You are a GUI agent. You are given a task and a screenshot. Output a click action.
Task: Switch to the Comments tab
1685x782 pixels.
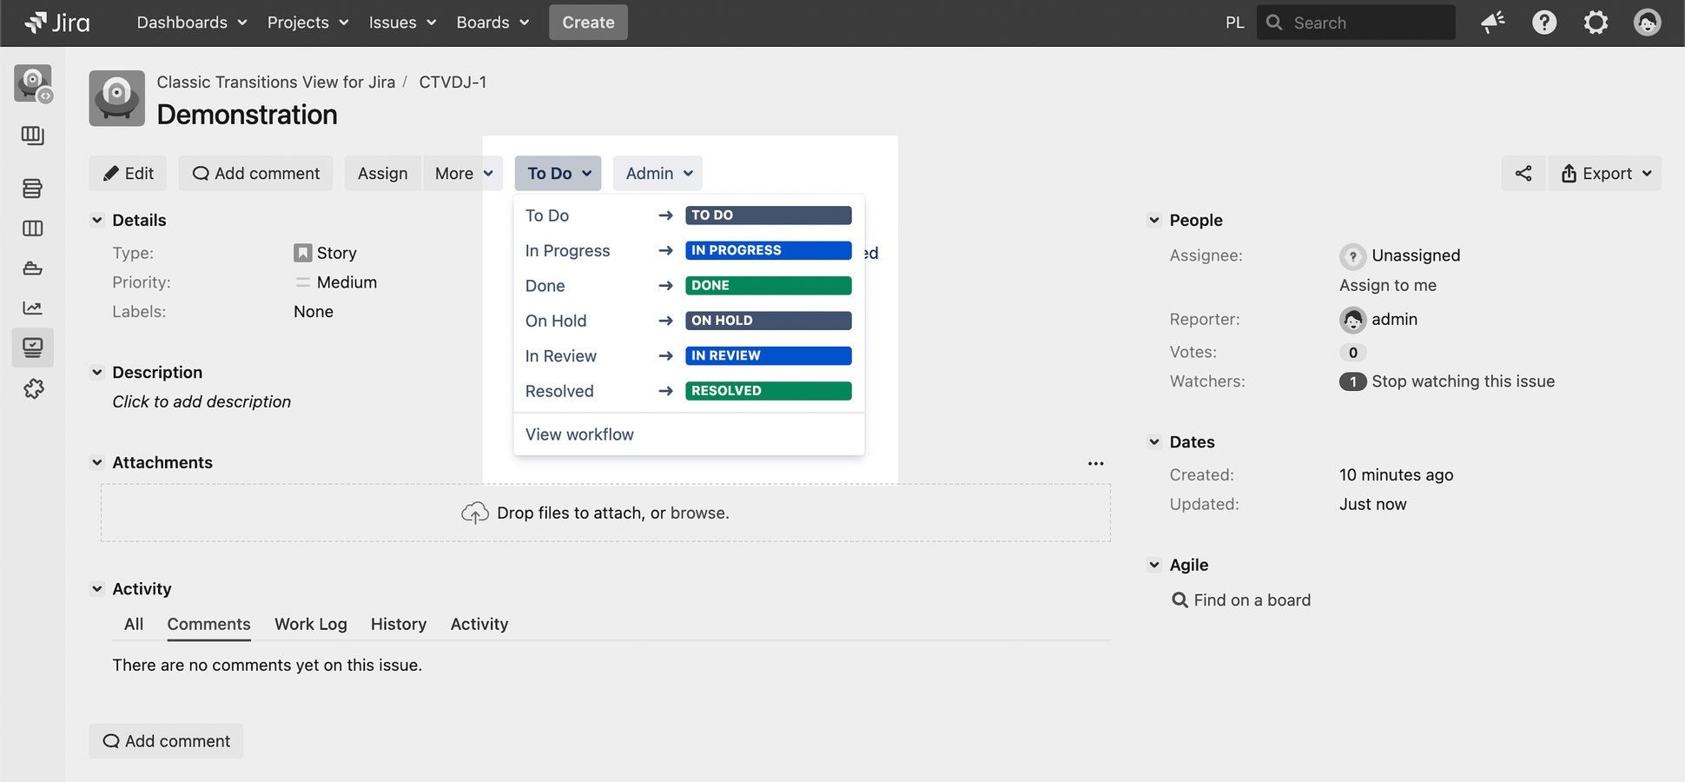pos(208,625)
